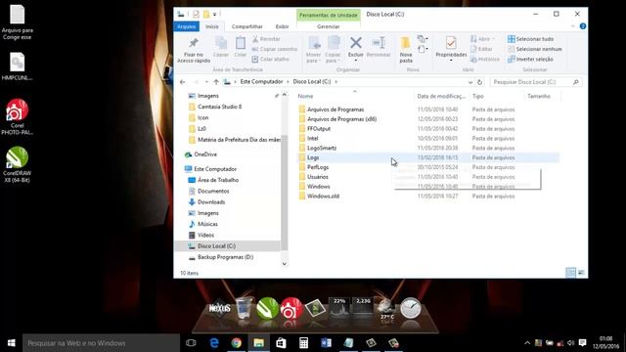This screenshot has height=352, width=626.
Task: Click Copiar caminho in ribbon
Action: point(275,49)
